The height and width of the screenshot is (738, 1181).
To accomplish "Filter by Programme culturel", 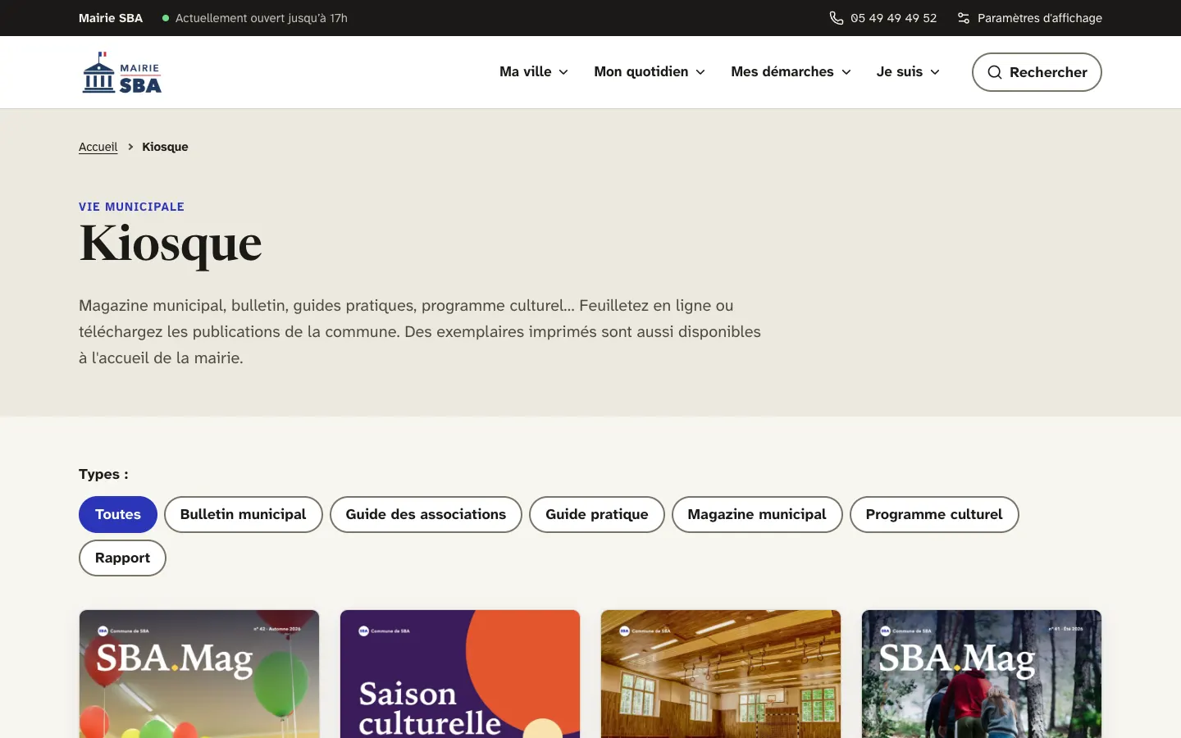I will 934,514.
